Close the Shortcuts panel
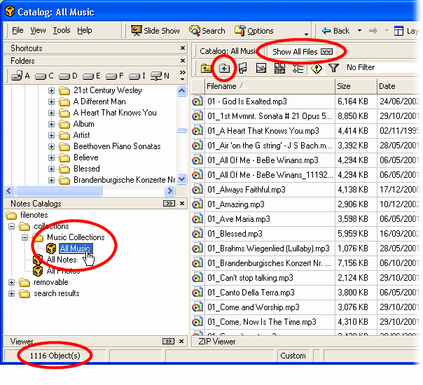 tap(181, 48)
